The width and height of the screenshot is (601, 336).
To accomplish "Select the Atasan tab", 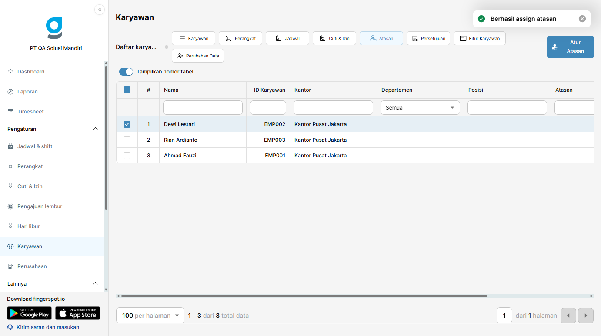I will tap(381, 38).
